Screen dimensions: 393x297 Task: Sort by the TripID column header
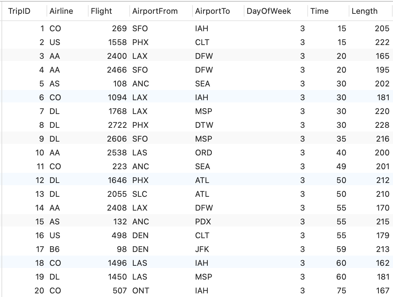pyautogui.click(x=19, y=11)
